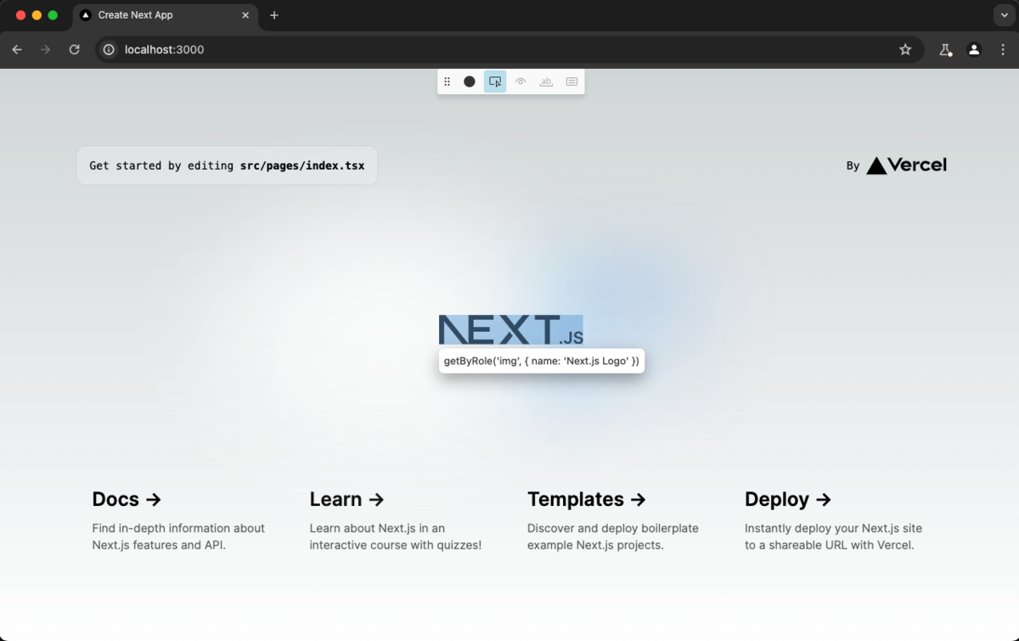
Task: Click the 'src/pages/index.tsx' code text
Action: (x=302, y=166)
